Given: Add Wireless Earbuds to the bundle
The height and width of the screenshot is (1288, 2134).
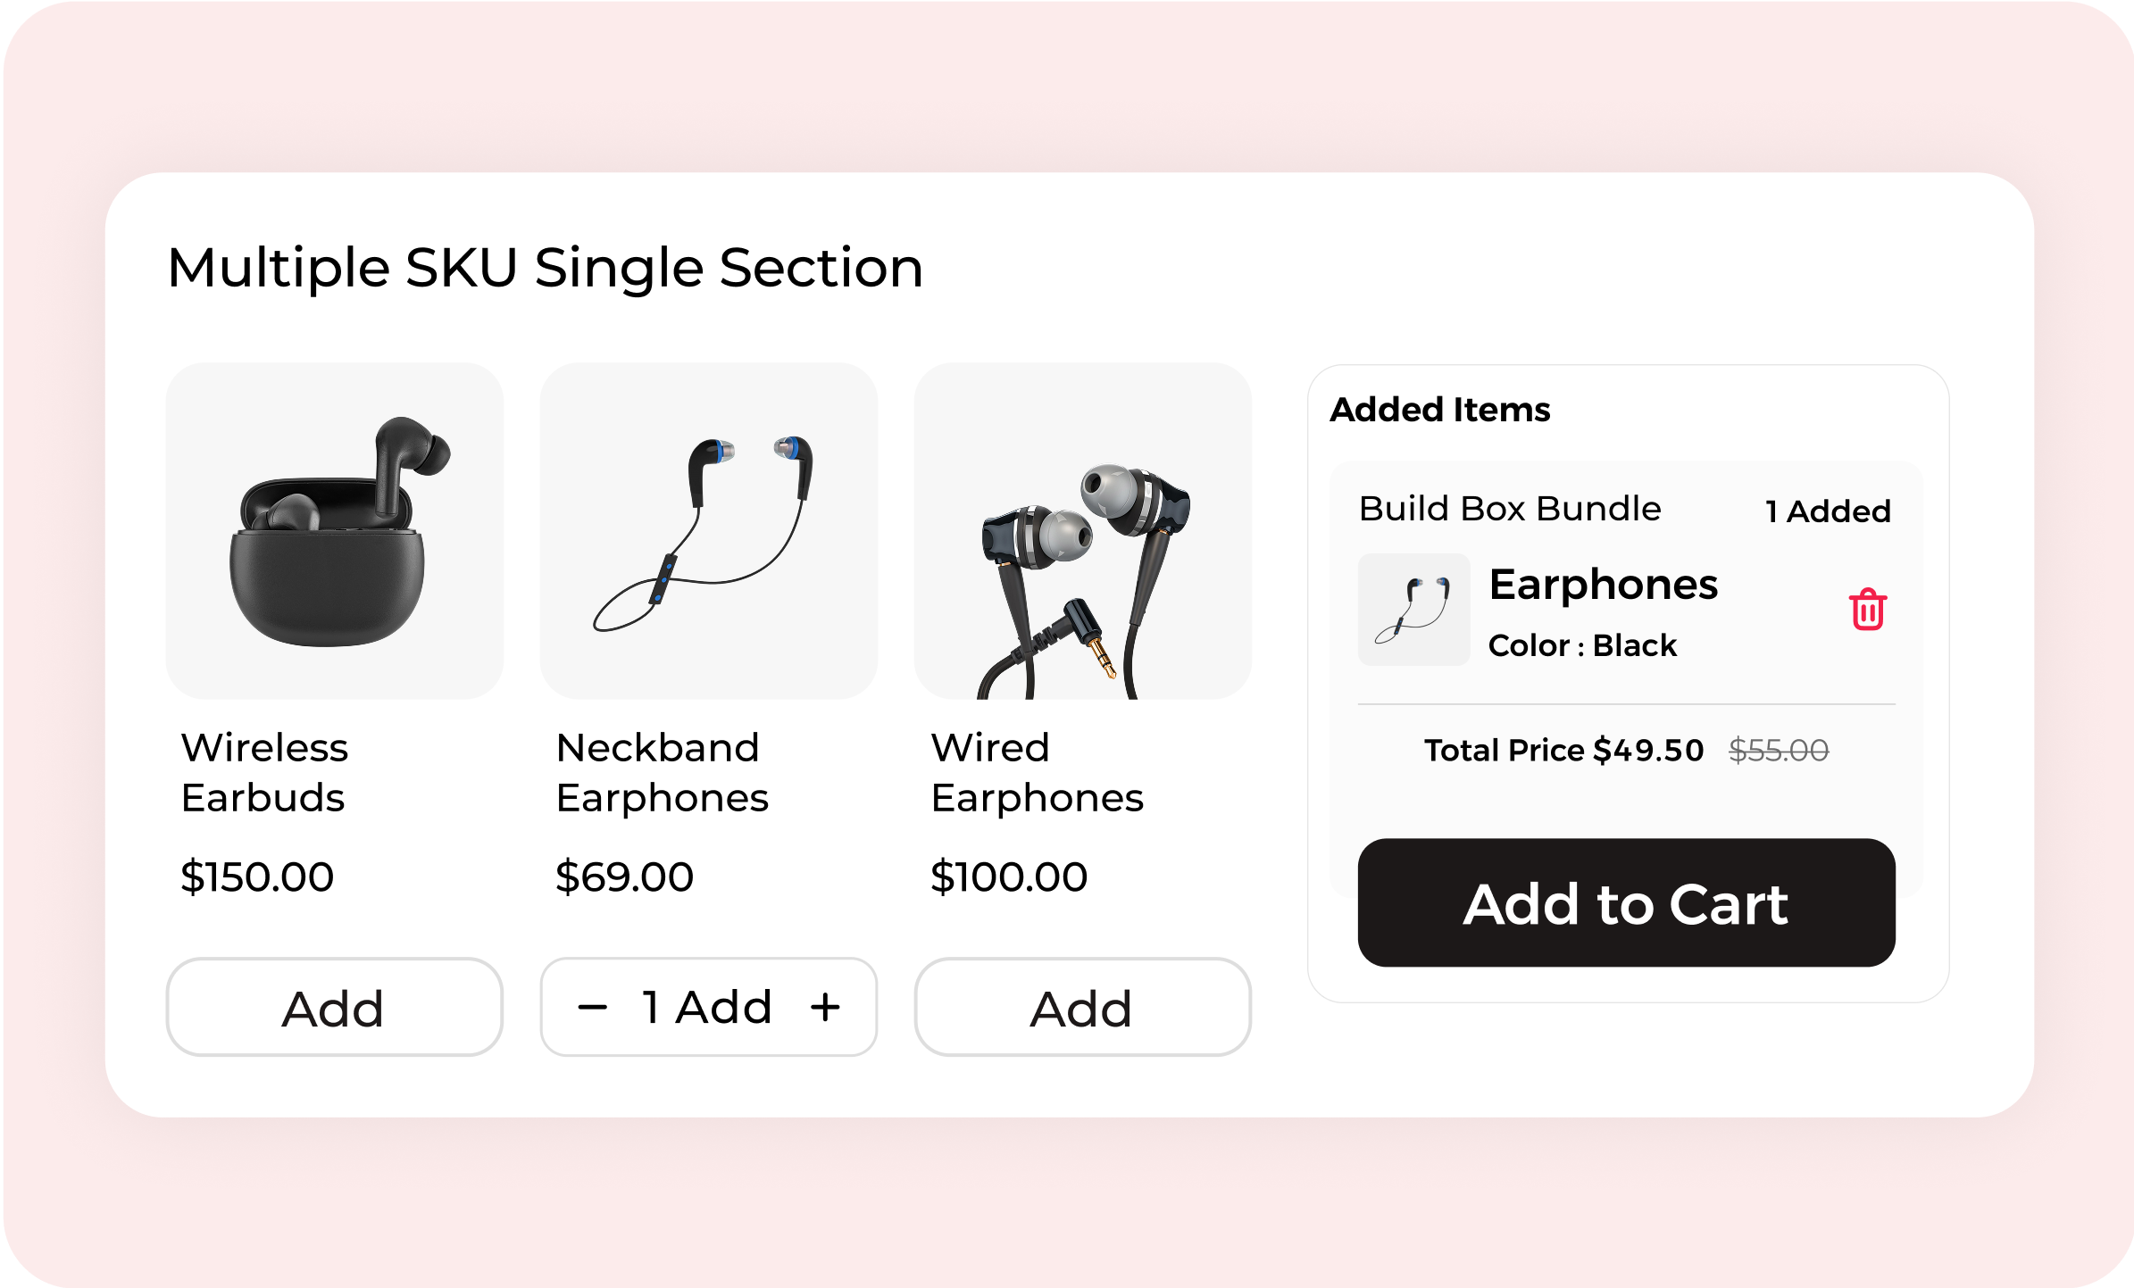Looking at the screenshot, I should tap(334, 1008).
